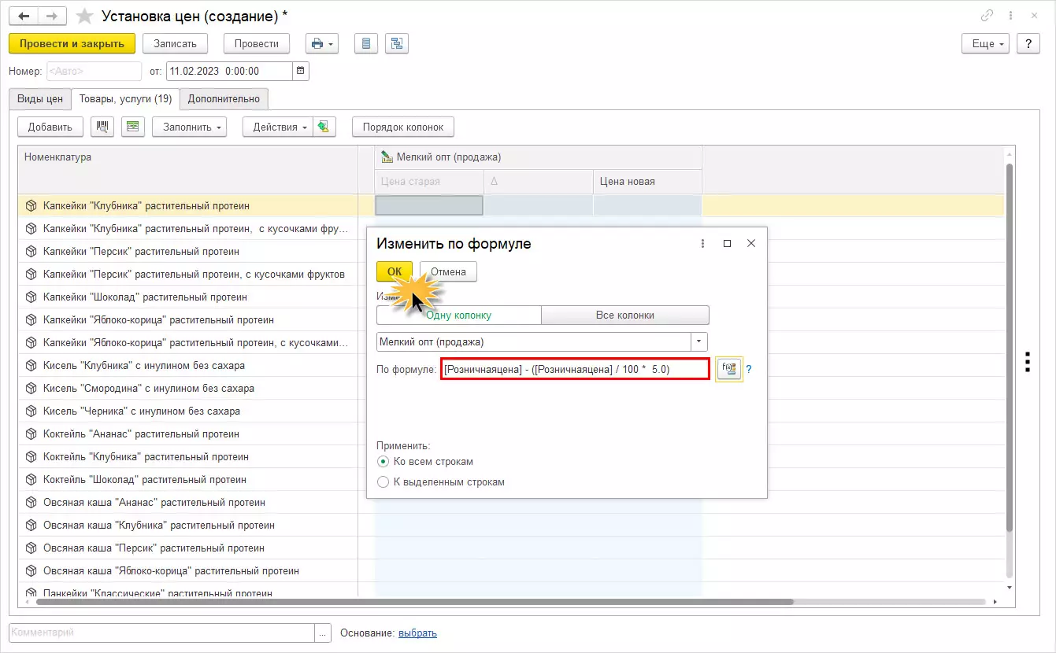This screenshot has height=653, width=1056.
Task: Open the document movements report icon
Action: pyautogui.click(x=365, y=43)
